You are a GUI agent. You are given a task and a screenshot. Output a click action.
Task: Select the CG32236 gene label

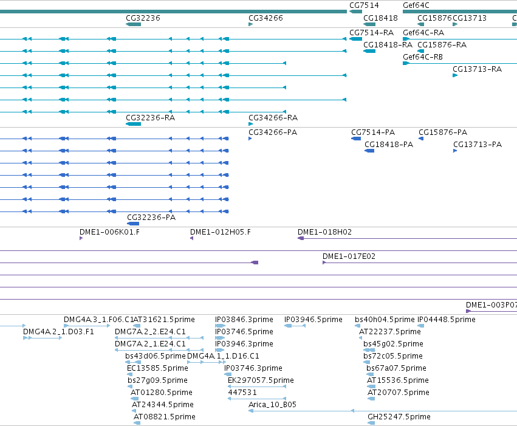pos(143,18)
